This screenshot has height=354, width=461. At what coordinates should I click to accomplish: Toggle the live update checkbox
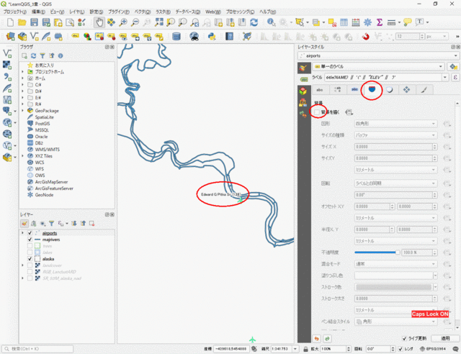coord(404,338)
